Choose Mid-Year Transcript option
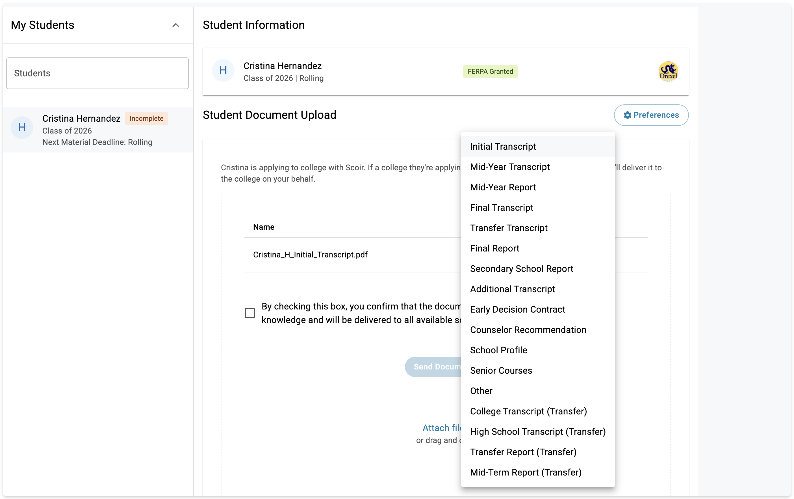This screenshot has width=794, height=499. tap(509, 167)
